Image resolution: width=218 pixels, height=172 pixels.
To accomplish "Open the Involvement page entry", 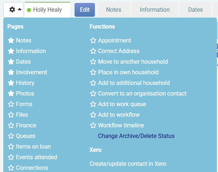I will point(31,72).
